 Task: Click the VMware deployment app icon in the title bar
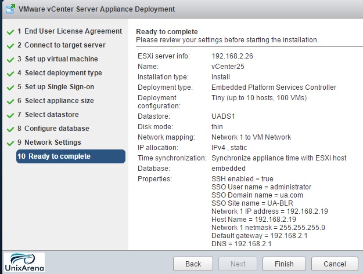click(10, 9)
